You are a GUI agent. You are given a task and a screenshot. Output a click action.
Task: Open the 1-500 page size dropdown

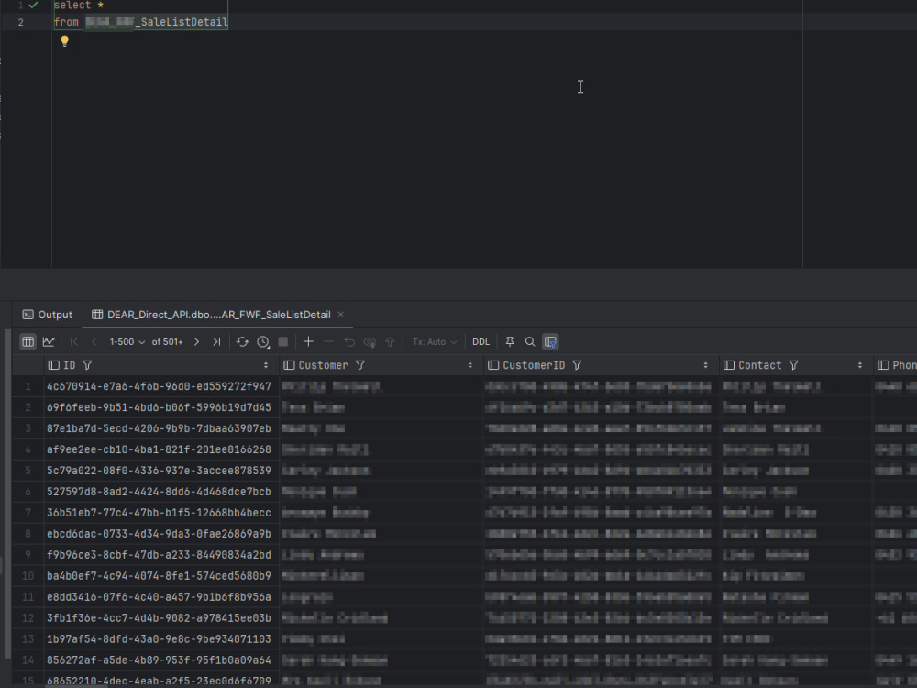tap(127, 341)
